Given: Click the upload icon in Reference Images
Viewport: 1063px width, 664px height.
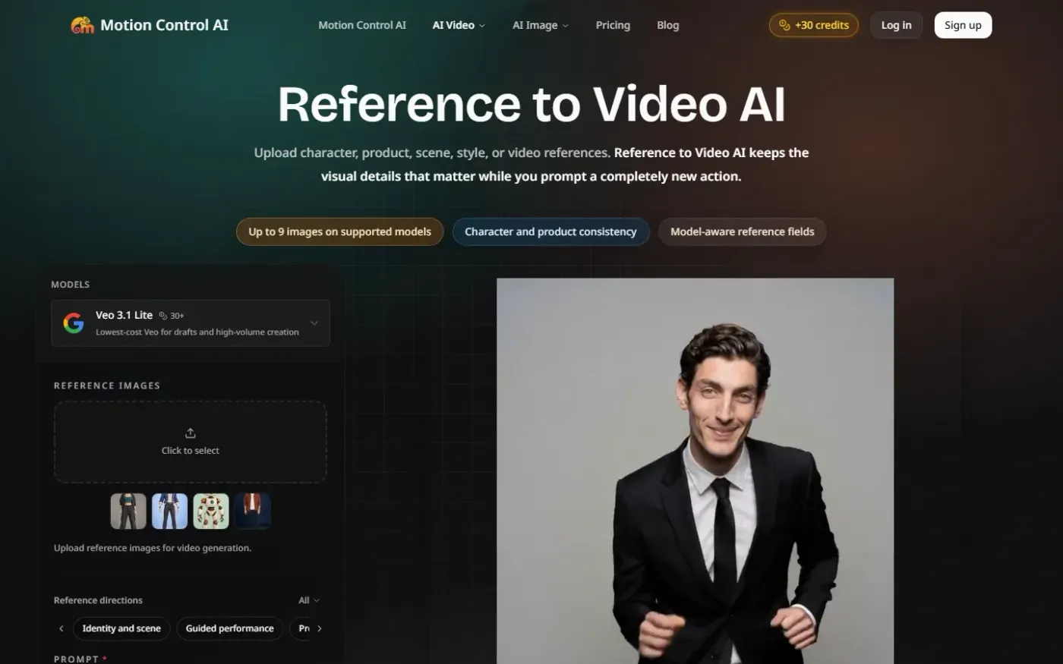Looking at the screenshot, I should pyautogui.click(x=191, y=433).
